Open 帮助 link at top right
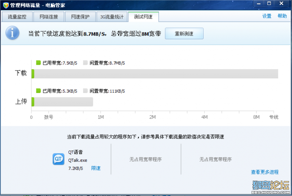This screenshot has width=292, height=196. tap(282, 16)
